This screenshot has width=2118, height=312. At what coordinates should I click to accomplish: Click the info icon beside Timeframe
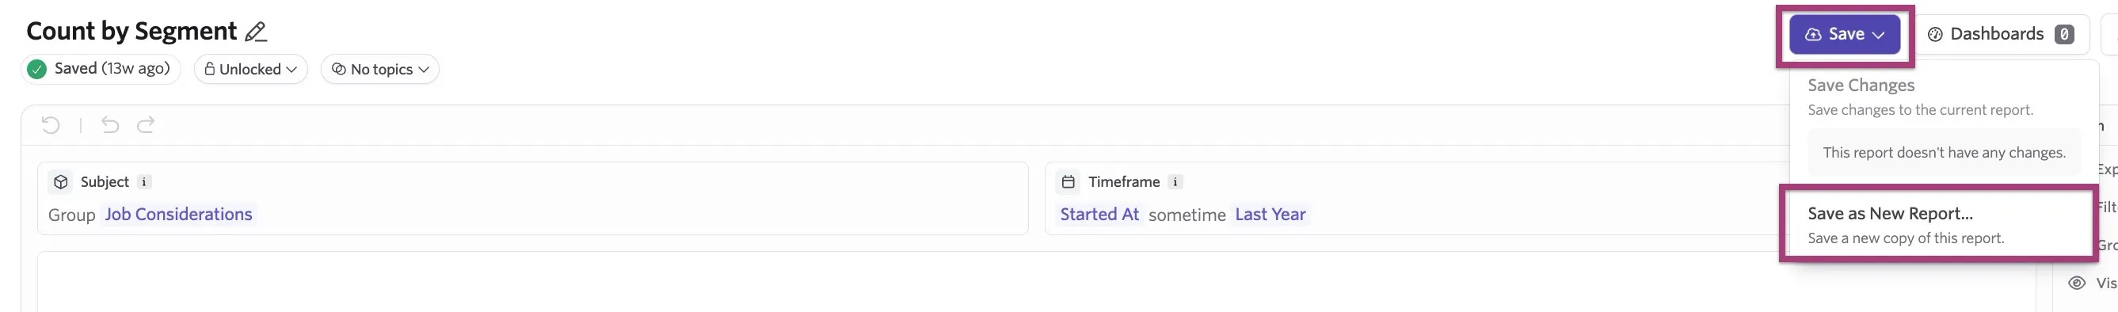(x=1175, y=182)
